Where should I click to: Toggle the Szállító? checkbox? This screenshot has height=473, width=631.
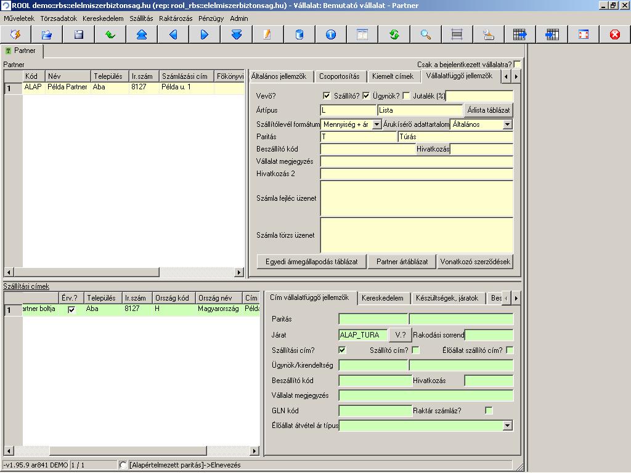(x=366, y=95)
